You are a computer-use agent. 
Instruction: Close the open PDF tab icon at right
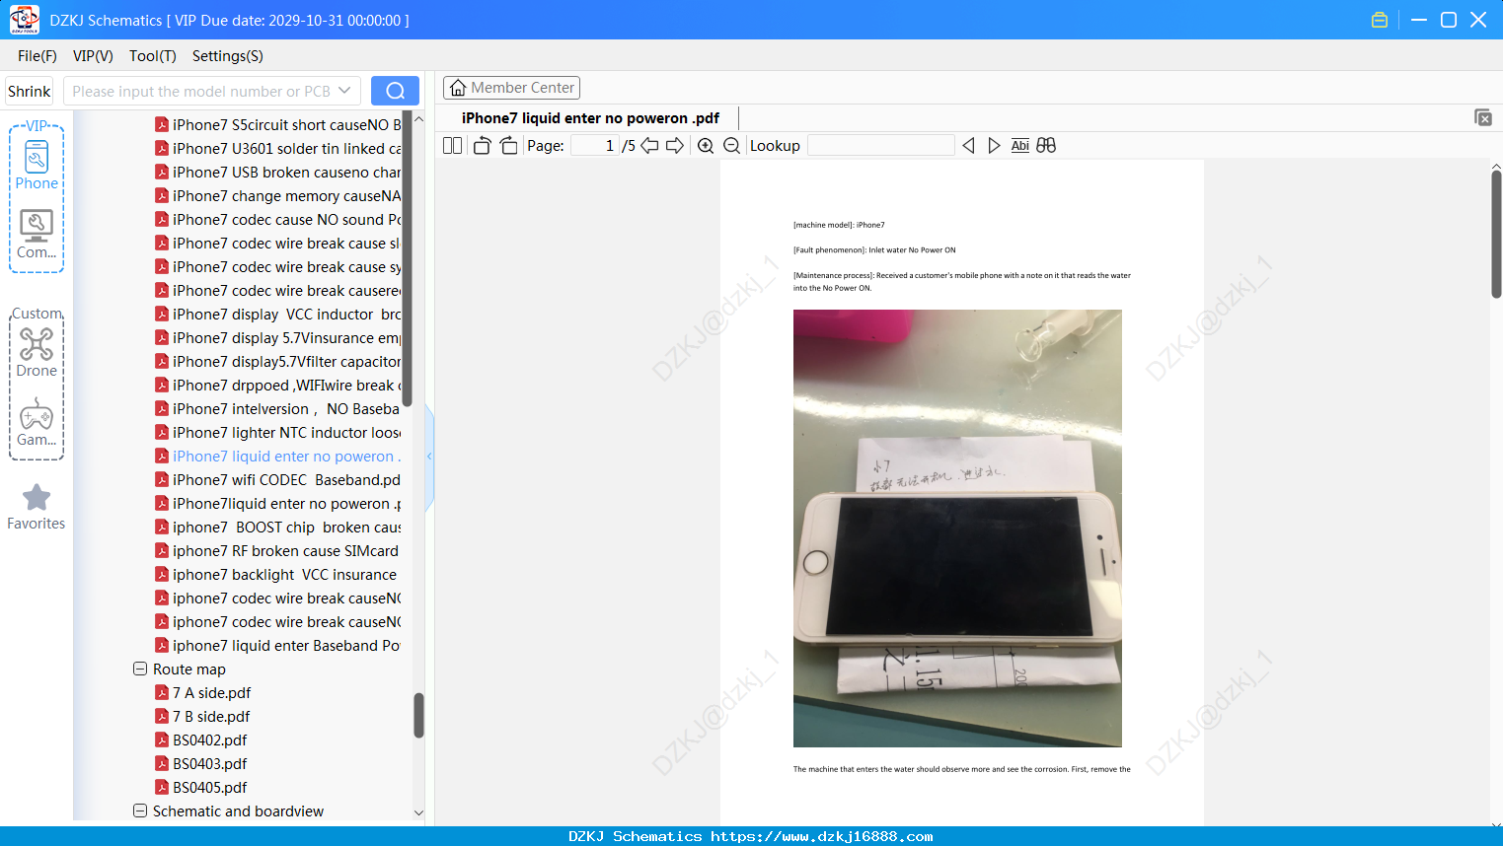click(x=1482, y=117)
